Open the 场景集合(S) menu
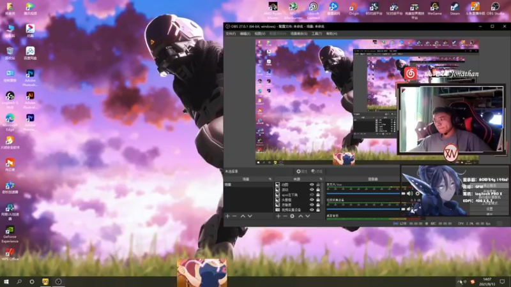The image size is (511, 287). (x=299, y=34)
